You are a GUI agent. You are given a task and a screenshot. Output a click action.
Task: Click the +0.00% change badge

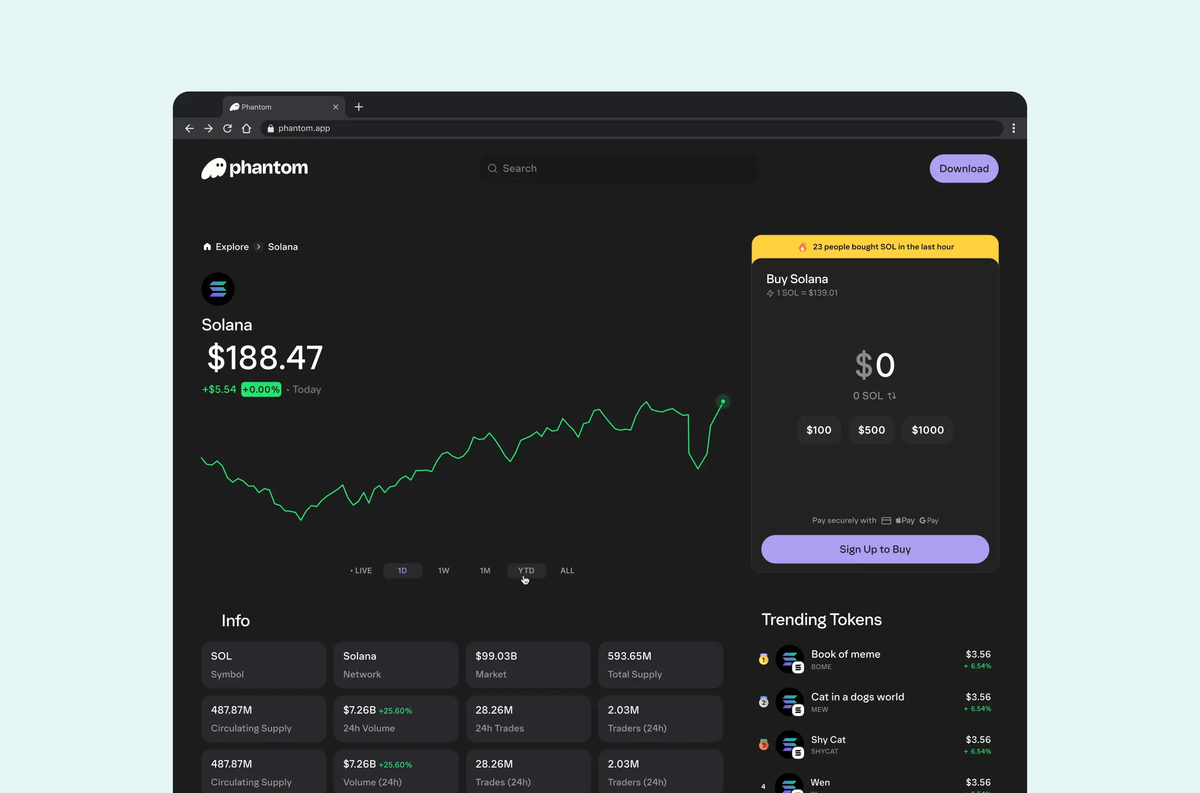261,389
